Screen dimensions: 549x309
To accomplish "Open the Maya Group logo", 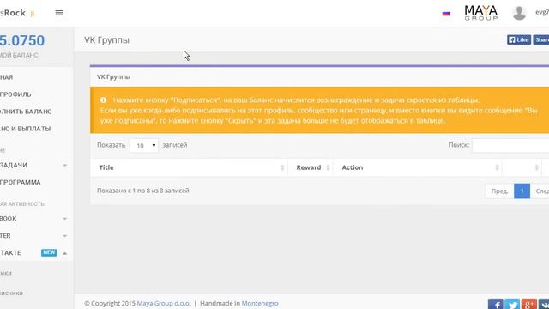I will (480, 13).
